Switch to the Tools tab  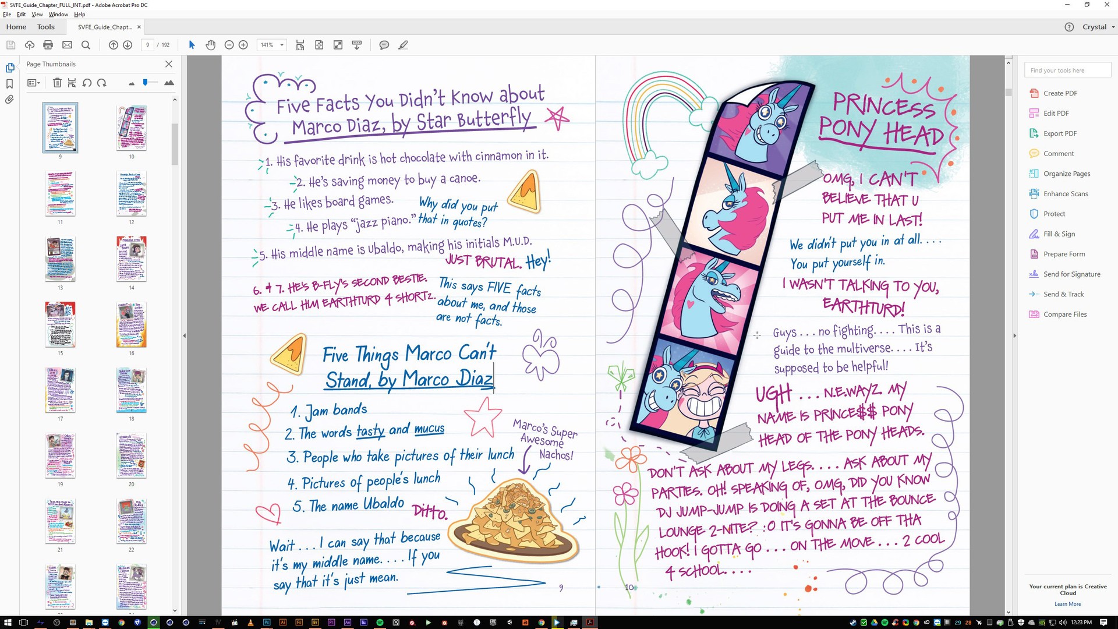tap(46, 27)
